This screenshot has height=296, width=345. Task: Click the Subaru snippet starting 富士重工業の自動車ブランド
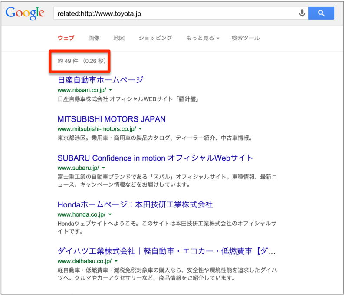coord(167,181)
